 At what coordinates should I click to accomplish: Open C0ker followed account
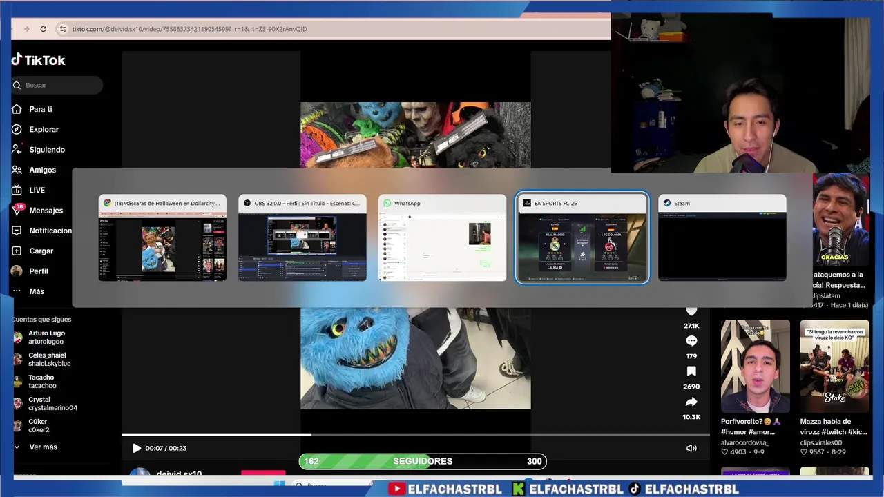tap(37, 426)
